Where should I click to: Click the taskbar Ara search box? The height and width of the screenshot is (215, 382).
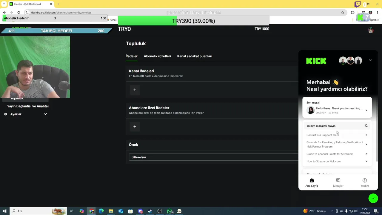click(39, 211)
